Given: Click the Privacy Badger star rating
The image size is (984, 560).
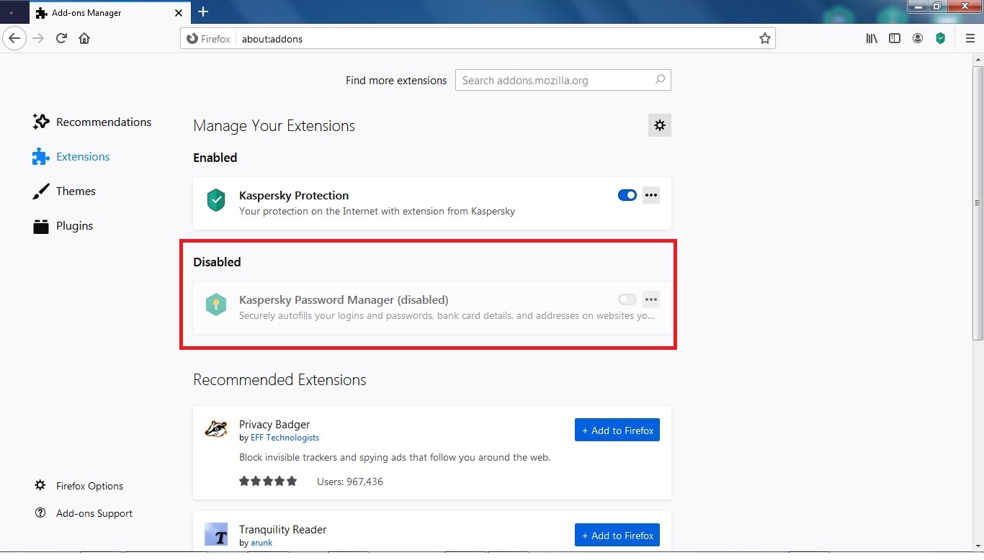Looking at the screenshot, I should point(268,482).
